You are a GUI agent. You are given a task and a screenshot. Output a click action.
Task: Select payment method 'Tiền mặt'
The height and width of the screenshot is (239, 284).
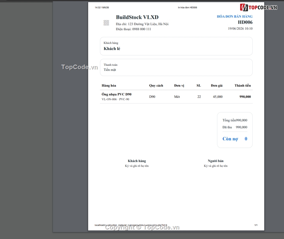110,70
